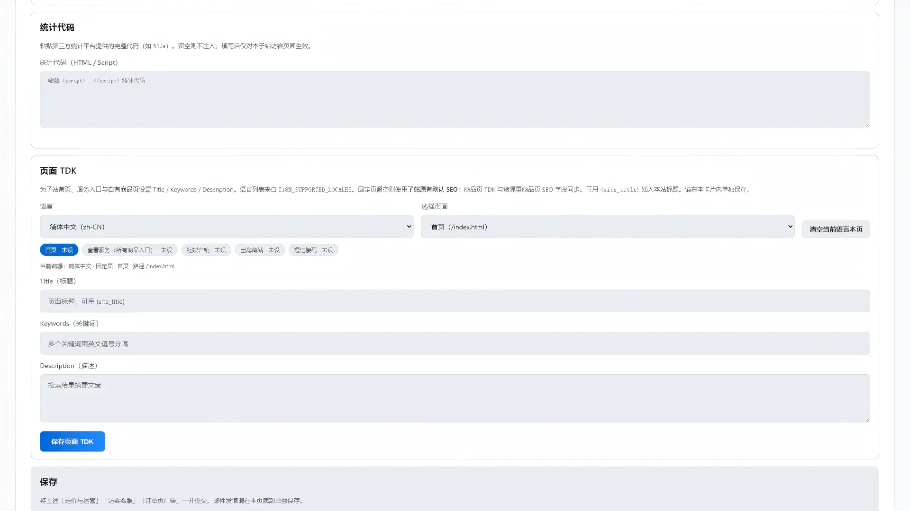Image resolution: width=910 pixels, height=511 pixels.
Task: Click the 将上述「定价与运营」save note
Action: 173,501
